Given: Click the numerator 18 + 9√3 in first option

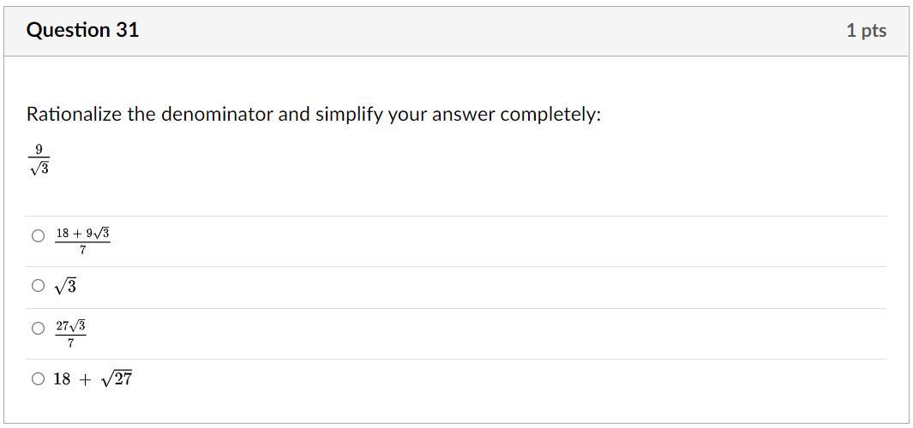Looking at the screenshot, I should coord(82,233).
